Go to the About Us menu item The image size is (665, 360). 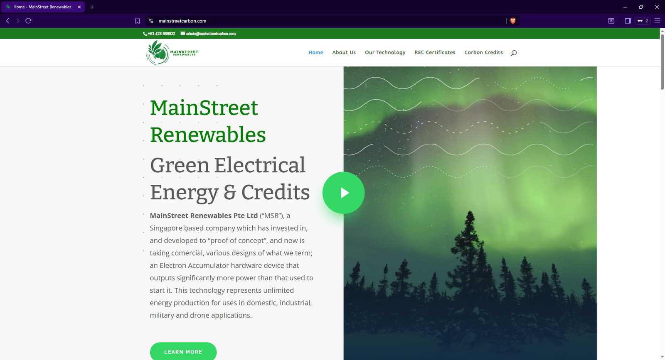344,52
